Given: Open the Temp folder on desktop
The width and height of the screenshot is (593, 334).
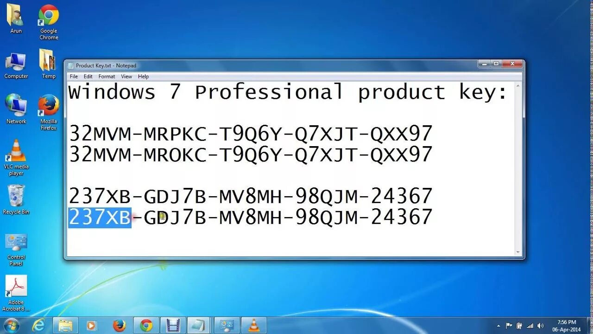Looking at the screenshot, I should [x=49, y=64].
